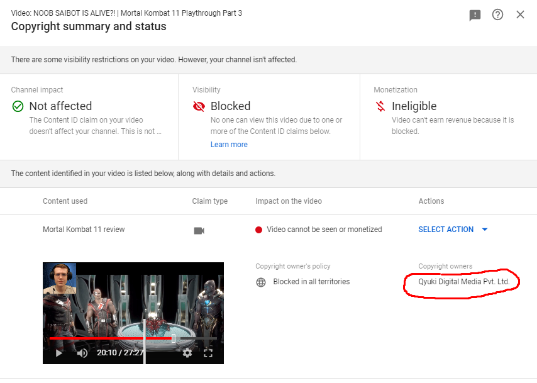
Task: Click the Monetization label
Action: click(x=396, y=90)
